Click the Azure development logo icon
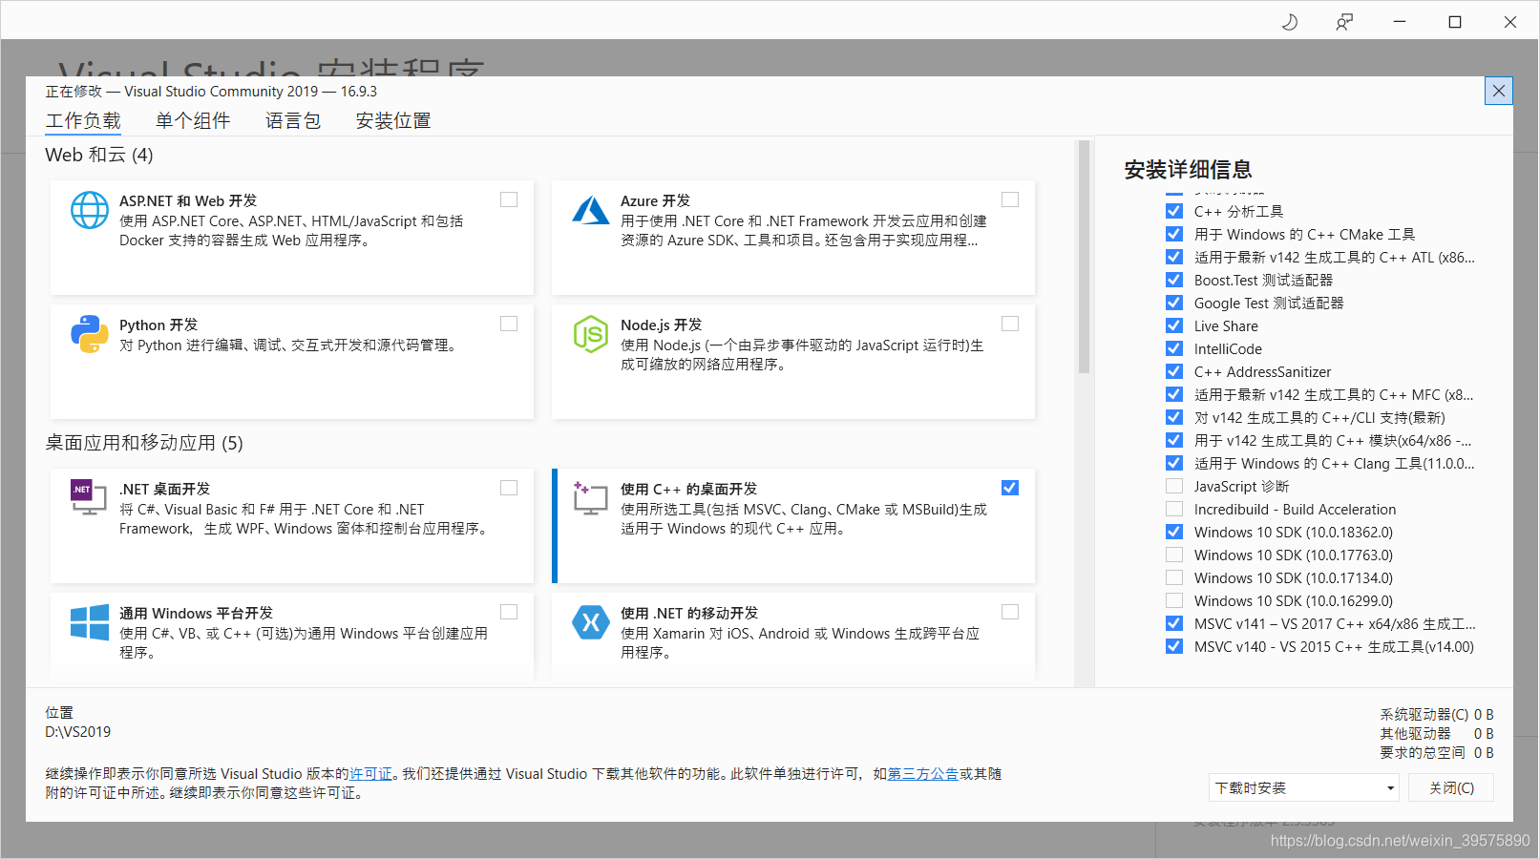This screenshot has width=1540, height=859. (x=591, y=210)
